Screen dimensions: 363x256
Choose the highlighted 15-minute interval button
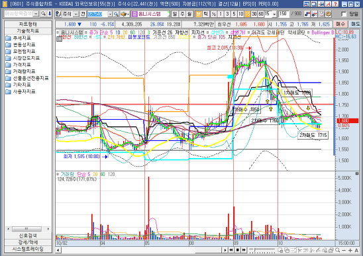(x=248, y=14)
